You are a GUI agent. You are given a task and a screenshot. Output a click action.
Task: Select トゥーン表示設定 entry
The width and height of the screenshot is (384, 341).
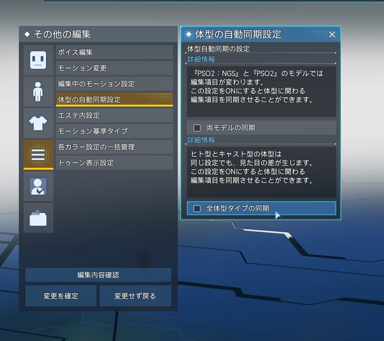[114, 163]
